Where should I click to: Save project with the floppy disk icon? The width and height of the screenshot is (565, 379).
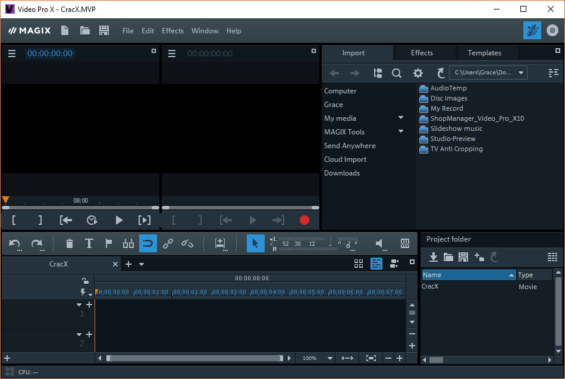pos(104,31)
